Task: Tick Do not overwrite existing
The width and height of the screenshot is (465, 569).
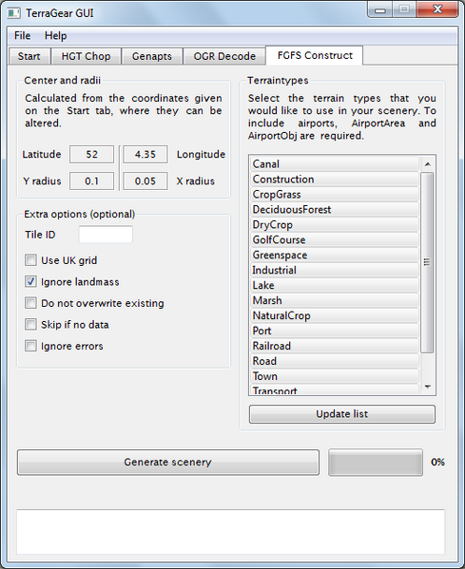Action: (x=30, y=303)
